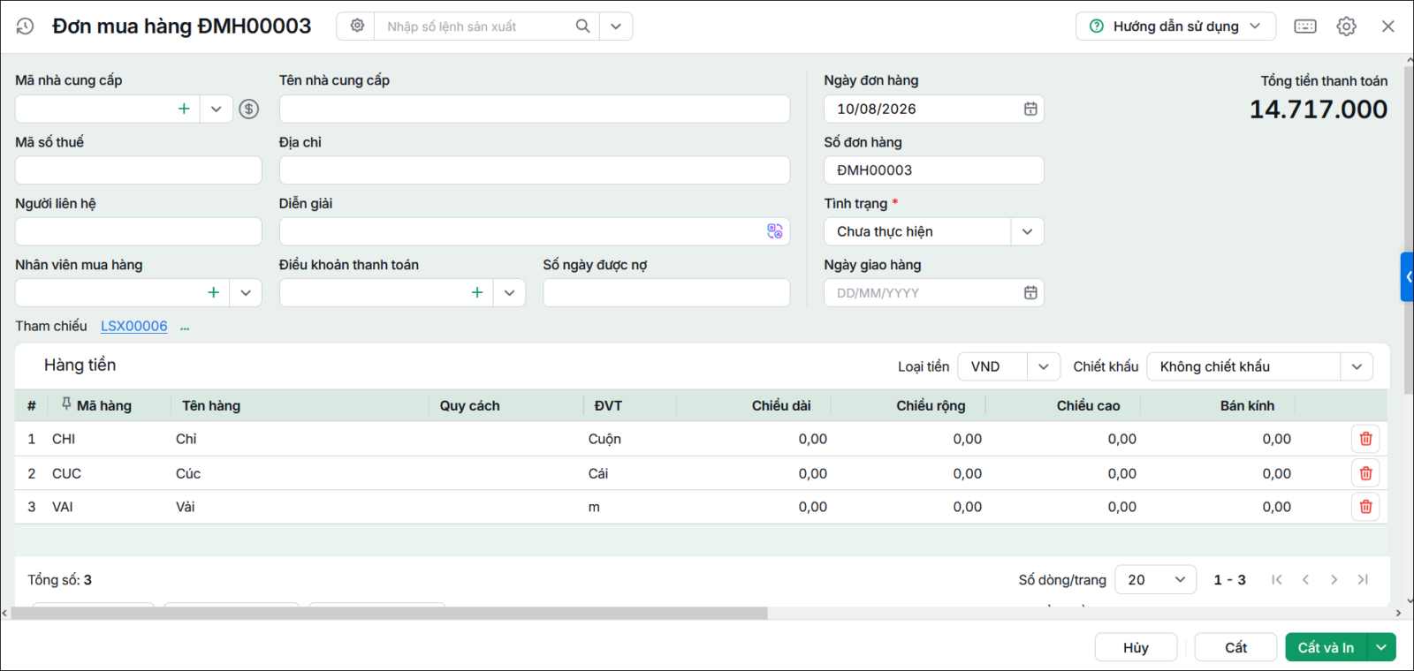Viewport: 1414px width, 671px height.
Task: Expand the Điều khoản thanh toán dropdown
Action: click(x=510, y=292)
